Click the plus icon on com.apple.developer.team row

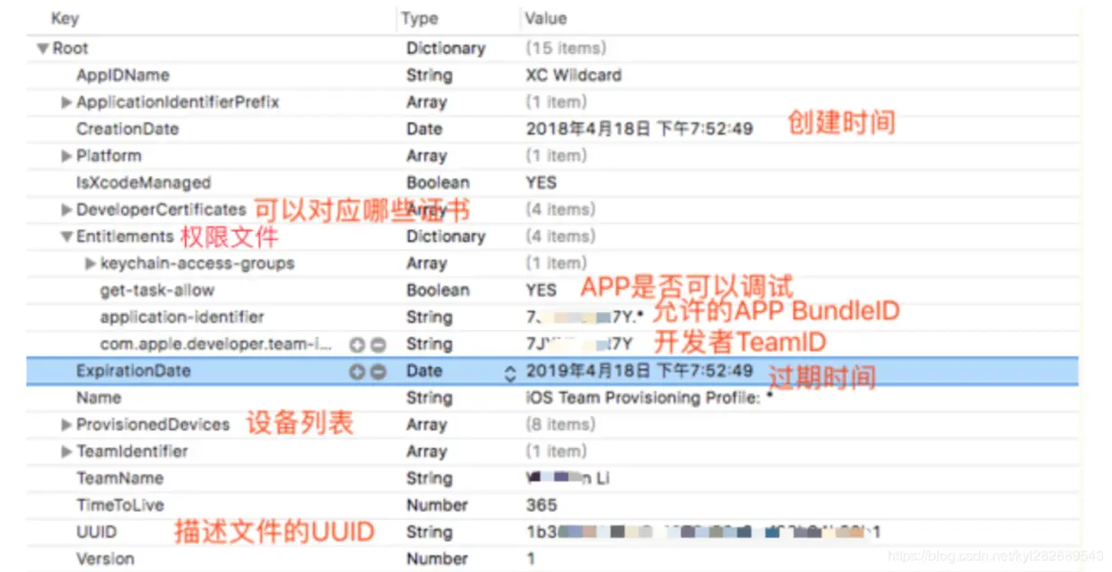(357, 344)
